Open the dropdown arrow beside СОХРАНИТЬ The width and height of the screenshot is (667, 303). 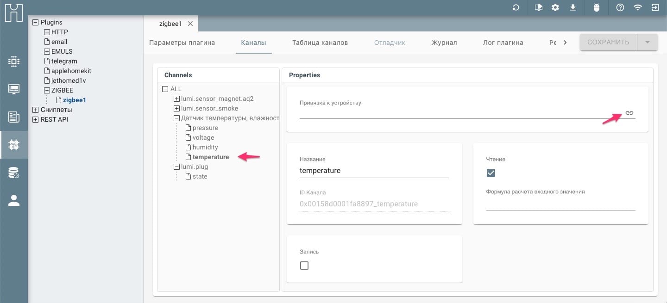click(x=648, y=43)
